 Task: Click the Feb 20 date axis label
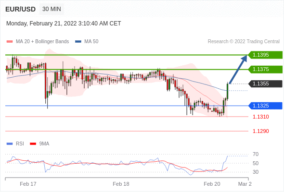(212, 184)
